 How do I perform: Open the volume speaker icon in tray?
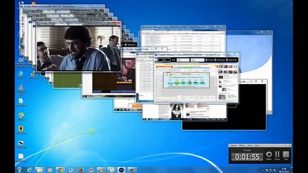coord(275,170)
